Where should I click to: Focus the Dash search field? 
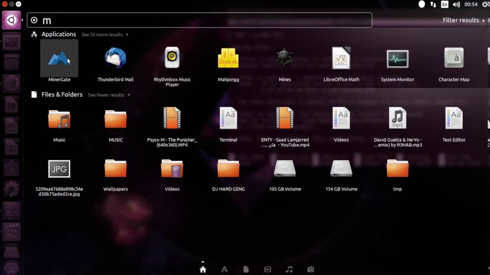click(x=199, y=20)
